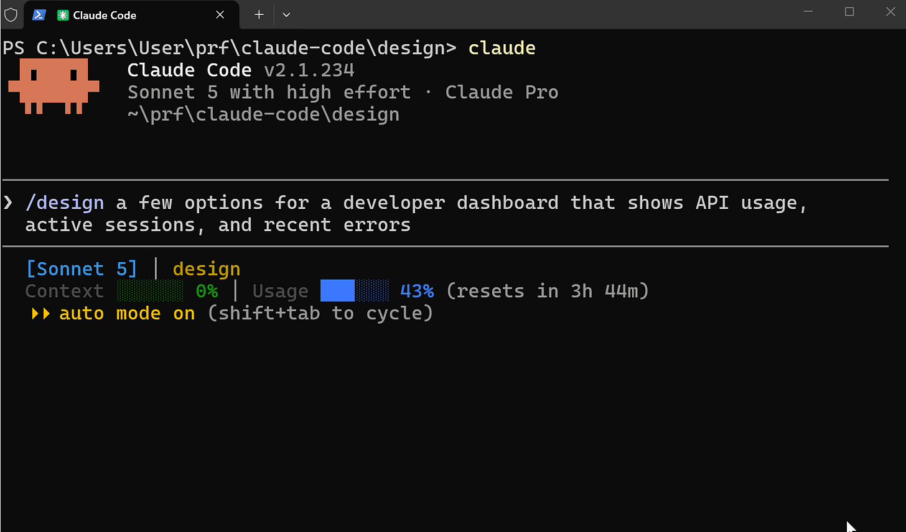Click the 43% usage percentage
The image size is (906, 532).
point(417,291)
